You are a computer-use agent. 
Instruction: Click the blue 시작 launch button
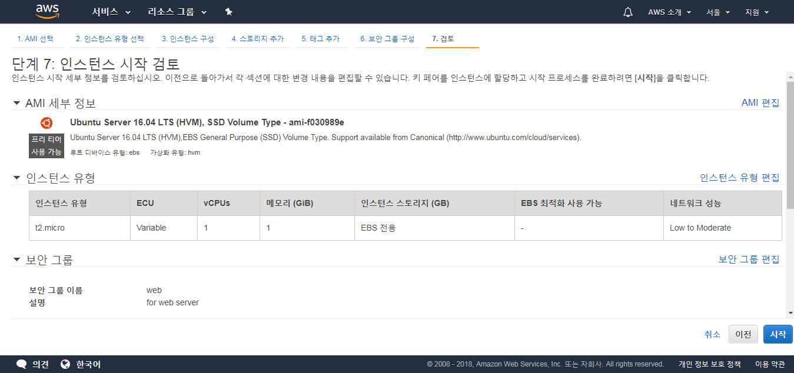[x=778, y=334]
